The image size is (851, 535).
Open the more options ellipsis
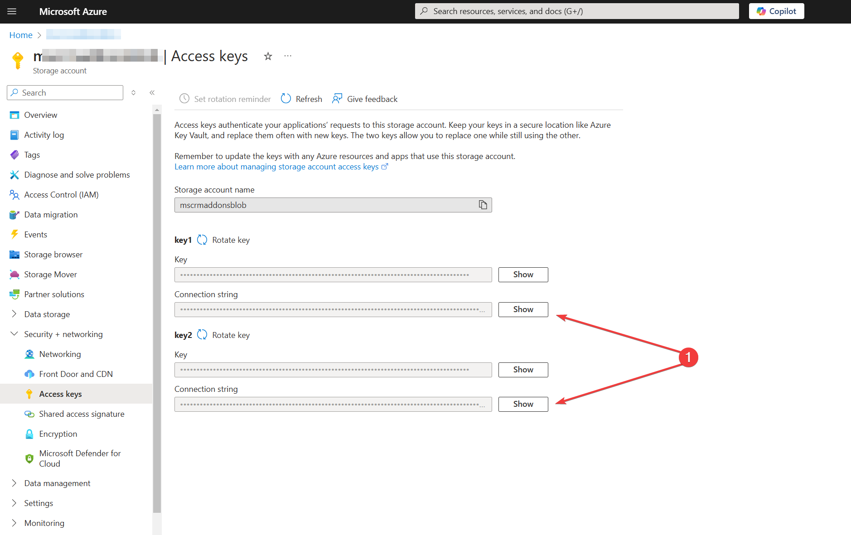[288, 56]
